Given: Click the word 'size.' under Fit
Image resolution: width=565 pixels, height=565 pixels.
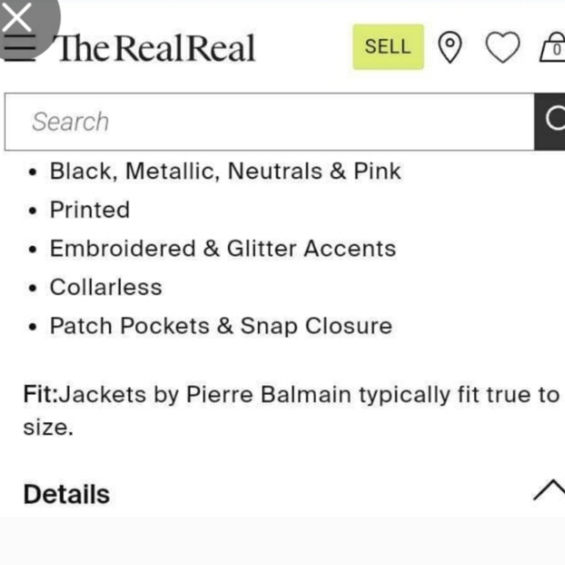Looking at the screenshot, I should 48,427.
